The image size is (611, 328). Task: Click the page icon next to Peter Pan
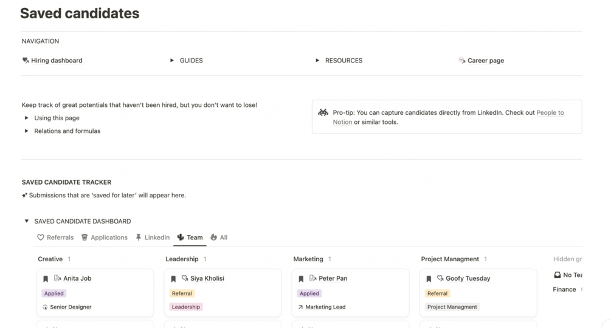click(313, 278)
